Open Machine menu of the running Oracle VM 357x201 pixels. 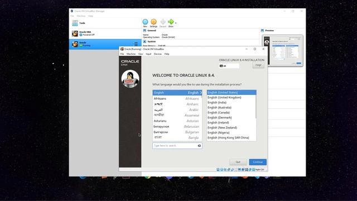[131, 54]
